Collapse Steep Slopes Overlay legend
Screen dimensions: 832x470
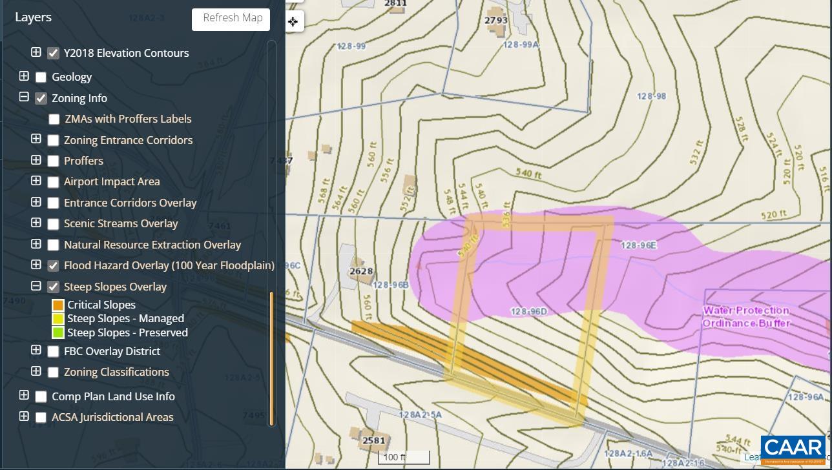coord(36,286)
